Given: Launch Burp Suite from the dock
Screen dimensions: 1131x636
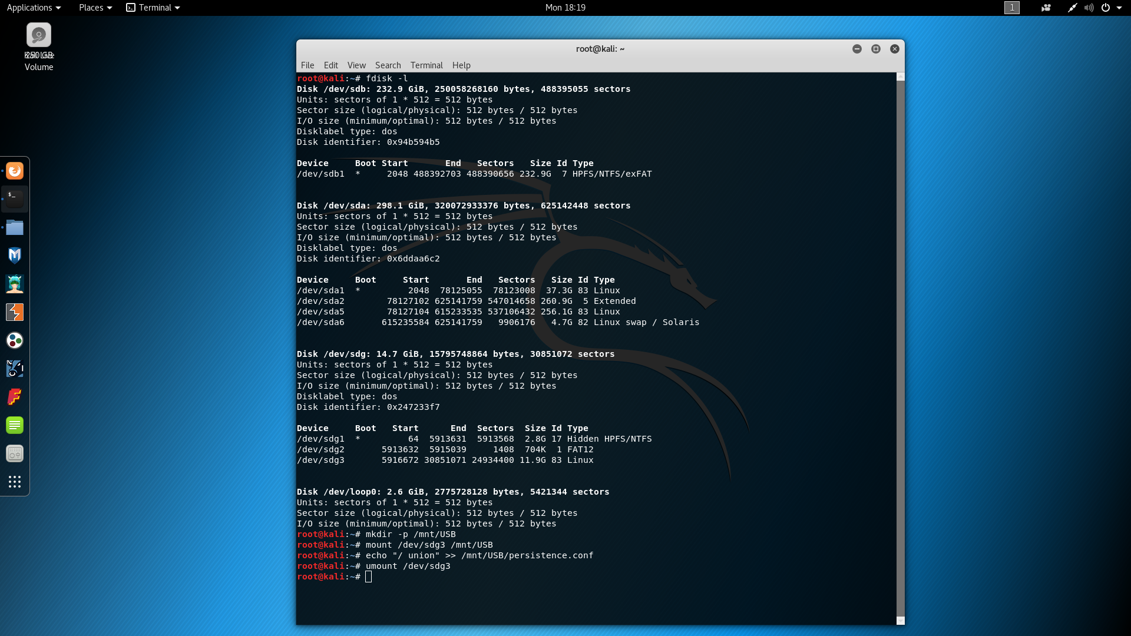Looking at the screenshot, I should coord(15,312).
